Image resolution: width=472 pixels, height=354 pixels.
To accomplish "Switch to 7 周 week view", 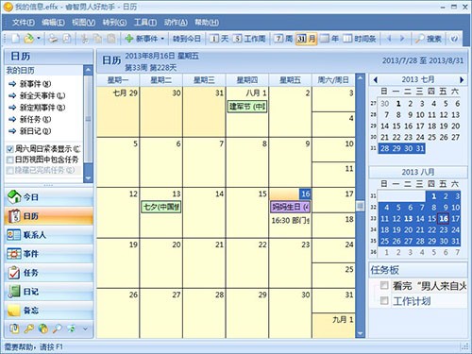I will pos(278,39).
